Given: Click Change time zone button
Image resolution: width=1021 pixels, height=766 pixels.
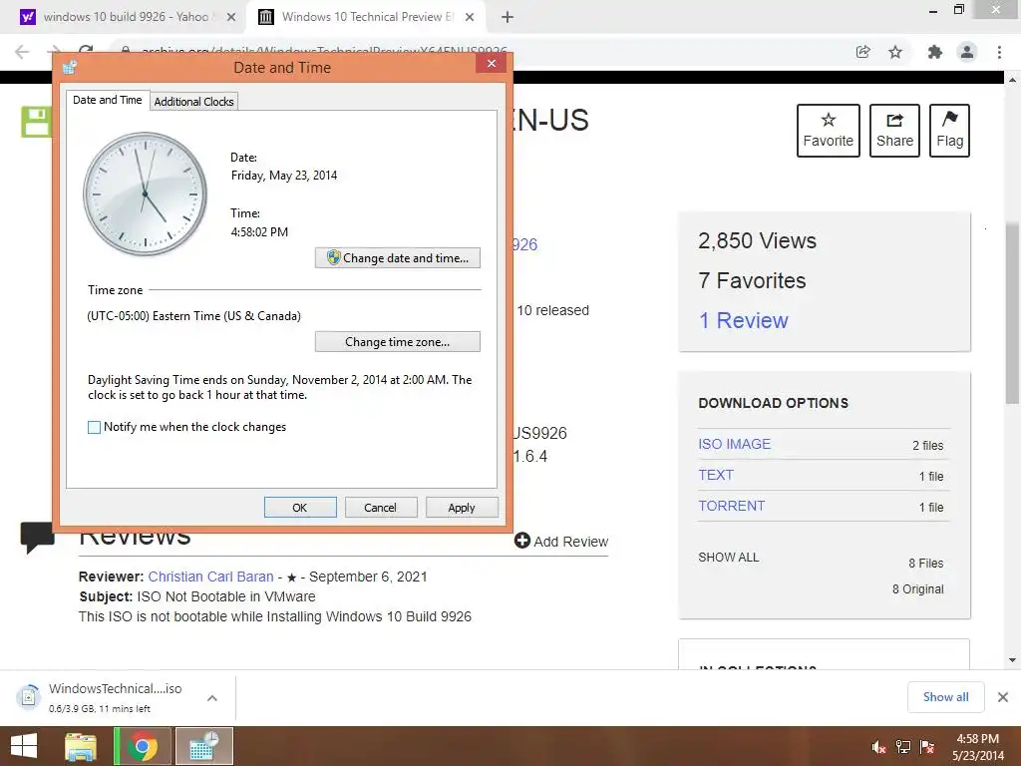Looking at the screenshot, I should (x=397, y=341).
